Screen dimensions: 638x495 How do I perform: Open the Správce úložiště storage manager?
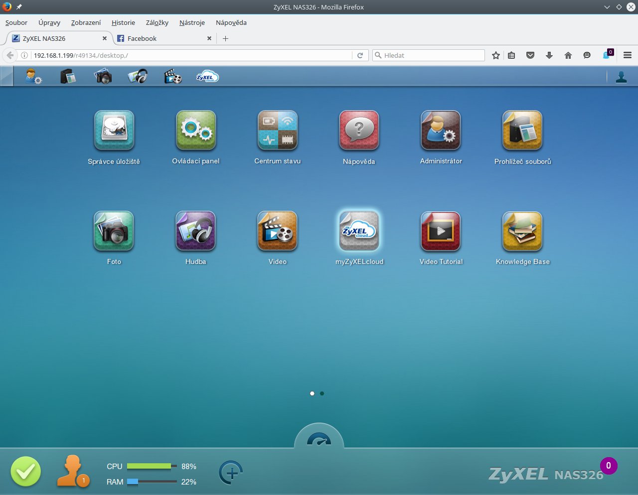coord(114,130)
